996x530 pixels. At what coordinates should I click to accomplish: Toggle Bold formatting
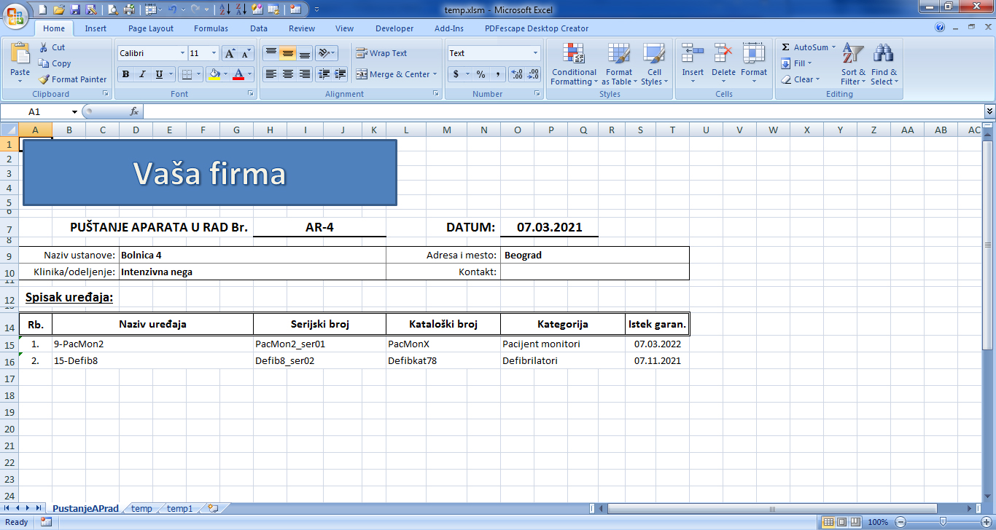[x=125, y=74]
